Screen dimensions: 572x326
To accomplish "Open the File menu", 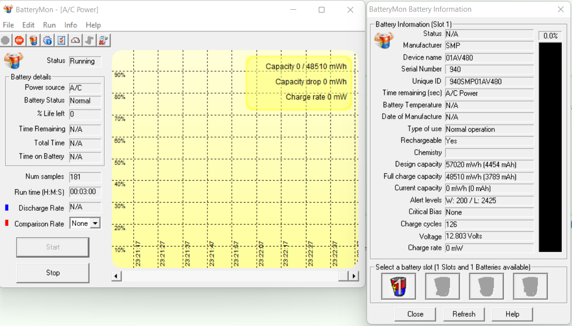I will click(x=8, y=25).
